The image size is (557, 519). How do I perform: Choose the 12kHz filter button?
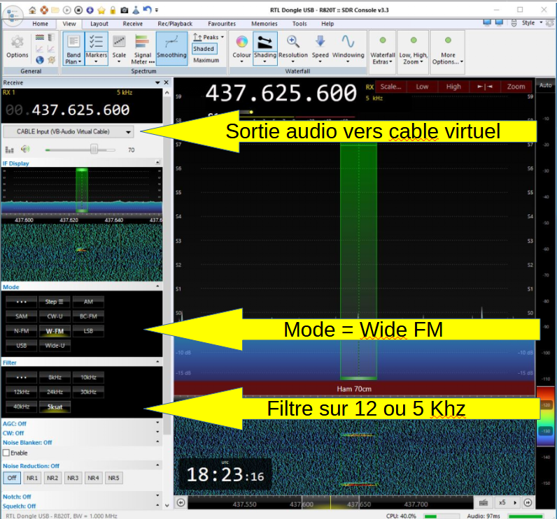pos(22,392)
